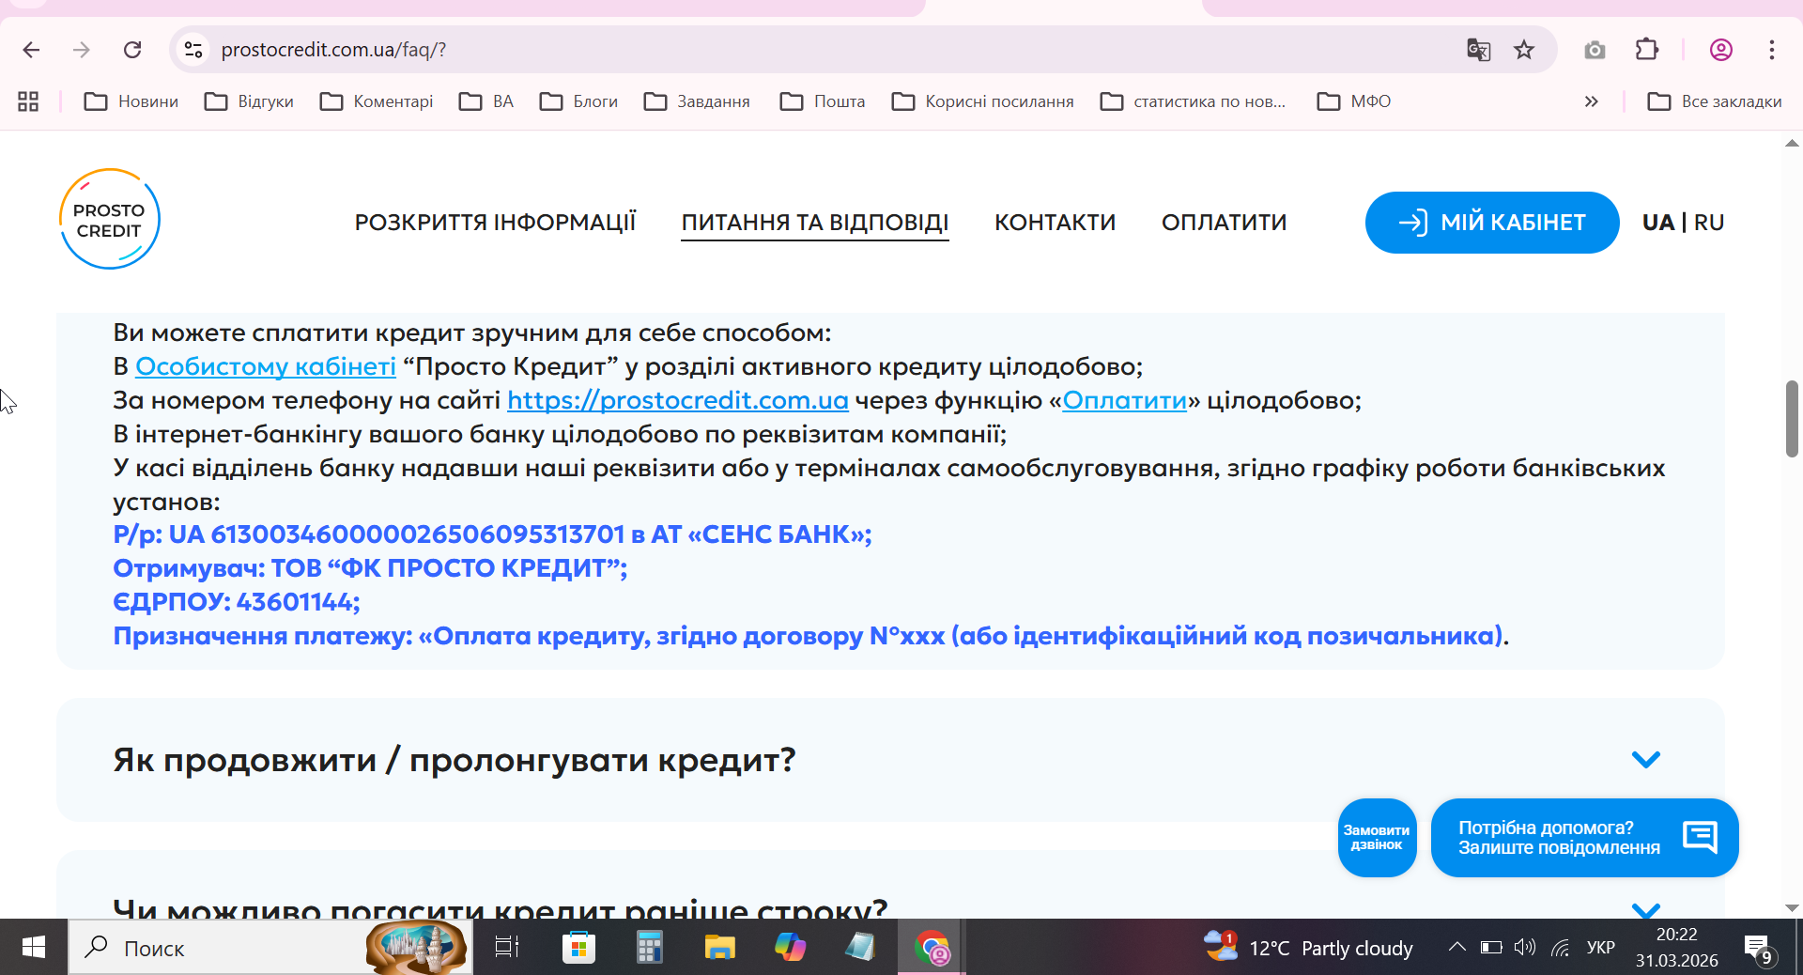1803x975 pixels.
Task: Open the 'Все закладки' folder
Action: (1715, 101)
